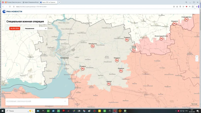Open the red Opera browser taskbar icon
201x113 pixels.
click(115, 111)
